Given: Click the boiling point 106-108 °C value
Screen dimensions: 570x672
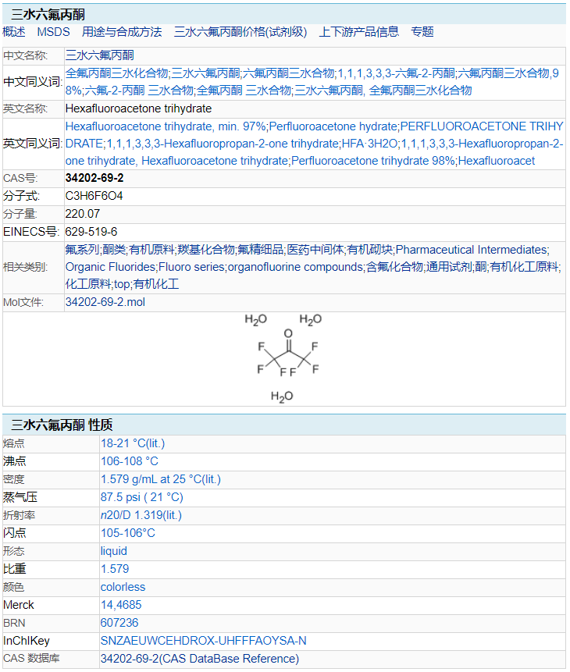Looking at the screenshot, I should 129,461.
